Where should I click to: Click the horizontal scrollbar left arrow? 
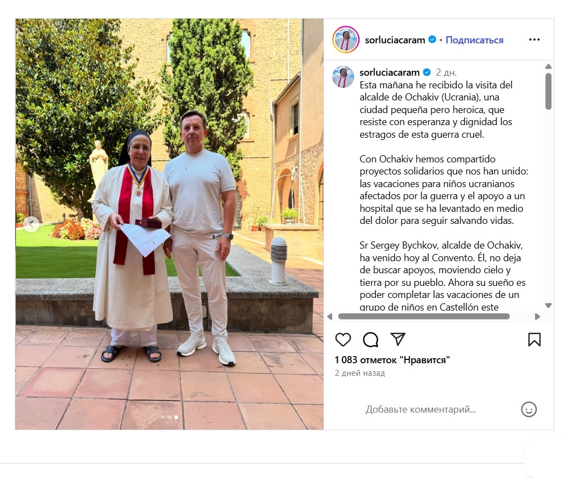click(x=329, y=316)
